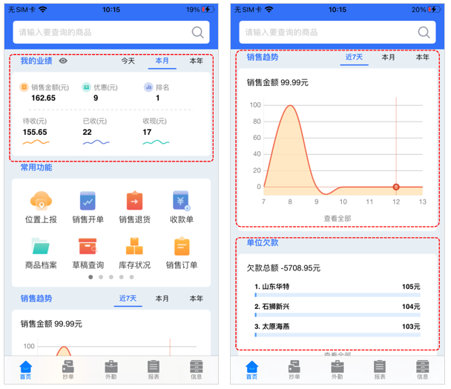Open 销售退货 red arrow icon

[x=134, y=201]
